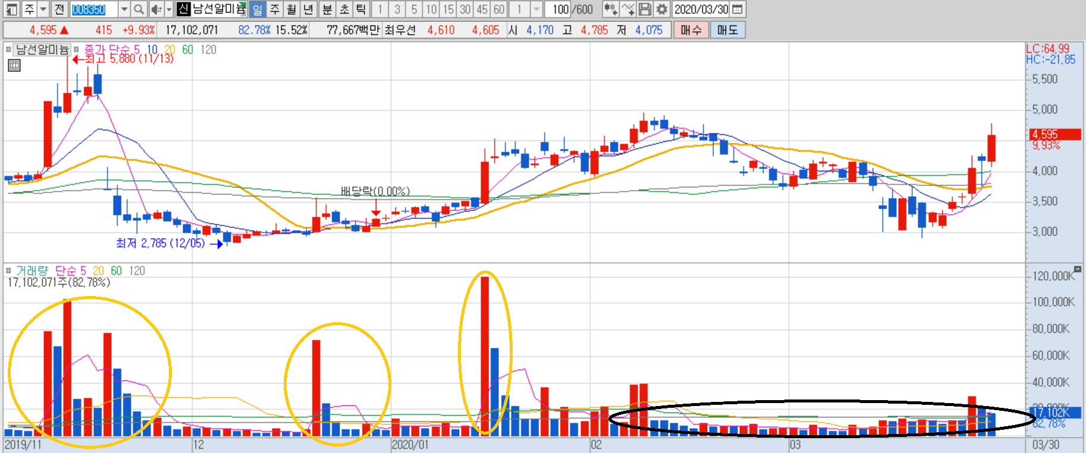1086x453 pixels.
Task: Click the price moving average 10 legend
Action: tap(152, 49)
